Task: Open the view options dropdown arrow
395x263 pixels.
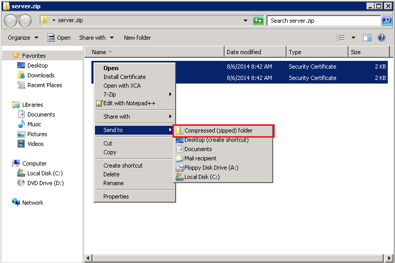Action: click(354, 38)
